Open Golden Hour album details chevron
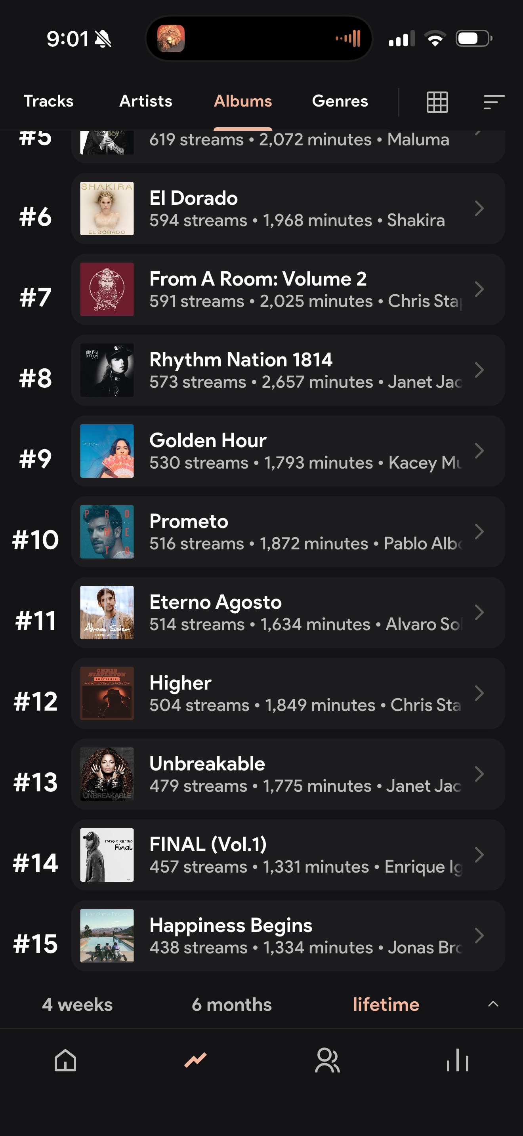The height and width of the screenshot is (1136, 523). 479,451
